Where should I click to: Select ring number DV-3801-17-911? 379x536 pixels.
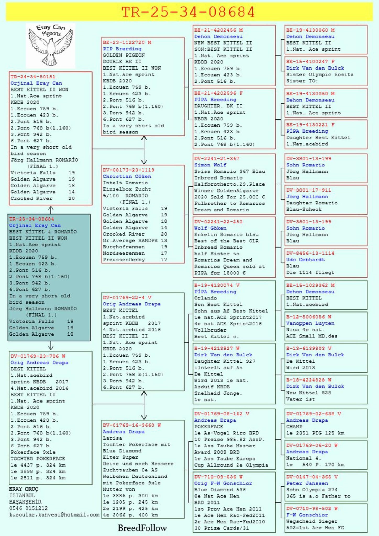pyautogui.click(x=309, y=190)
